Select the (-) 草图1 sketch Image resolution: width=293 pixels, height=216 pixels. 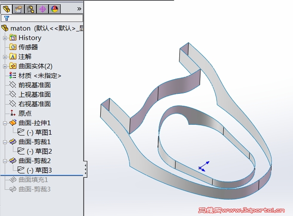(39, 133)
